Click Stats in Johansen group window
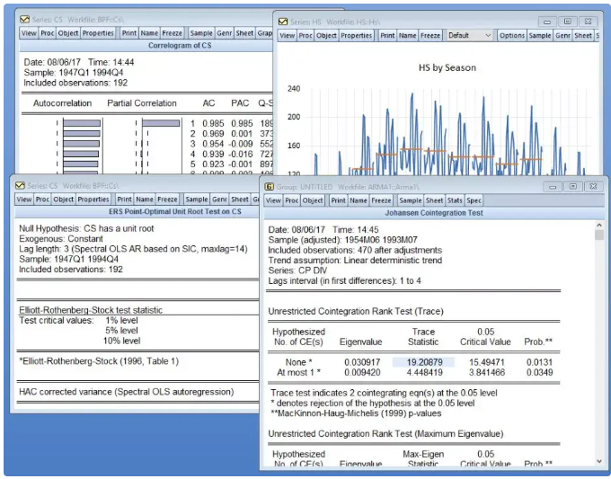The height and width of the screenshot is (479, 611). coord(455,200)
